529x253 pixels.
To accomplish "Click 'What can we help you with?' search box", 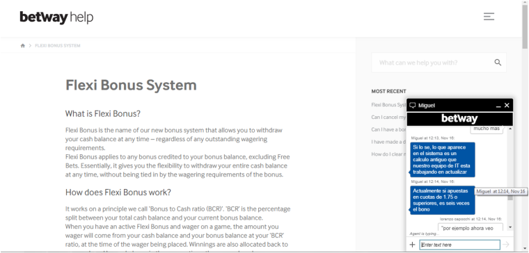I will (439, 63).
